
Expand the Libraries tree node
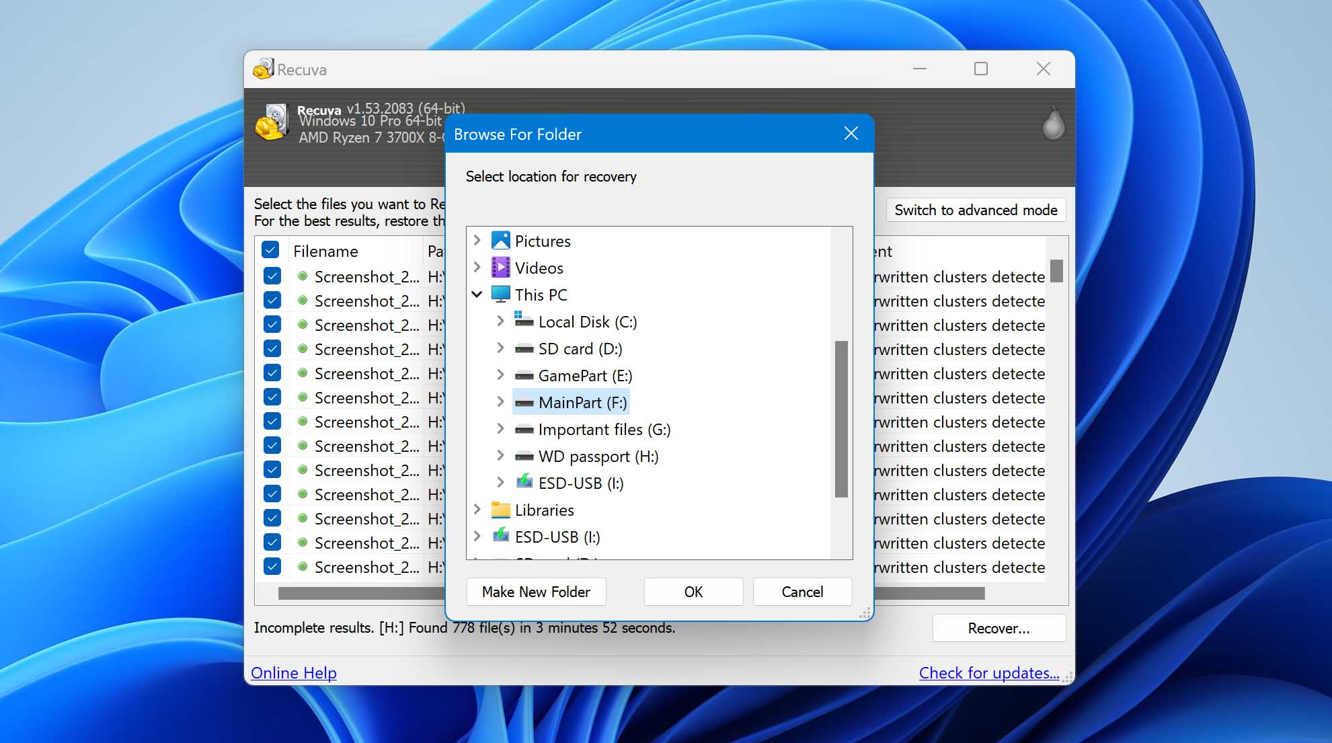pos(477,509)
